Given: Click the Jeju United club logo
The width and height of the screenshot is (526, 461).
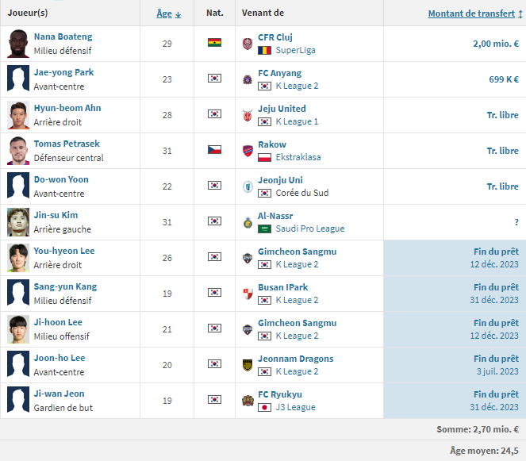Looking at the screenshot, I should (248, 115).
